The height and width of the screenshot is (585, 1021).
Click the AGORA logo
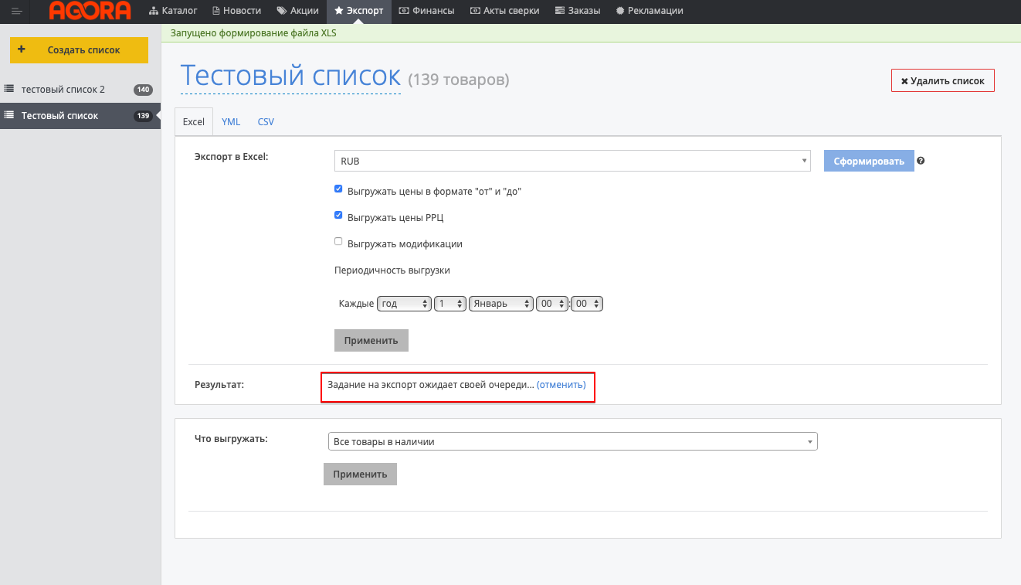point(90,11)
